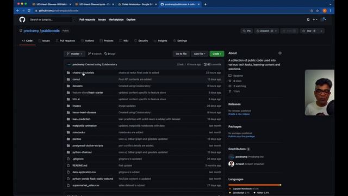Click the Pin repository button
This screenshot has width=348, height=196.
246,31
